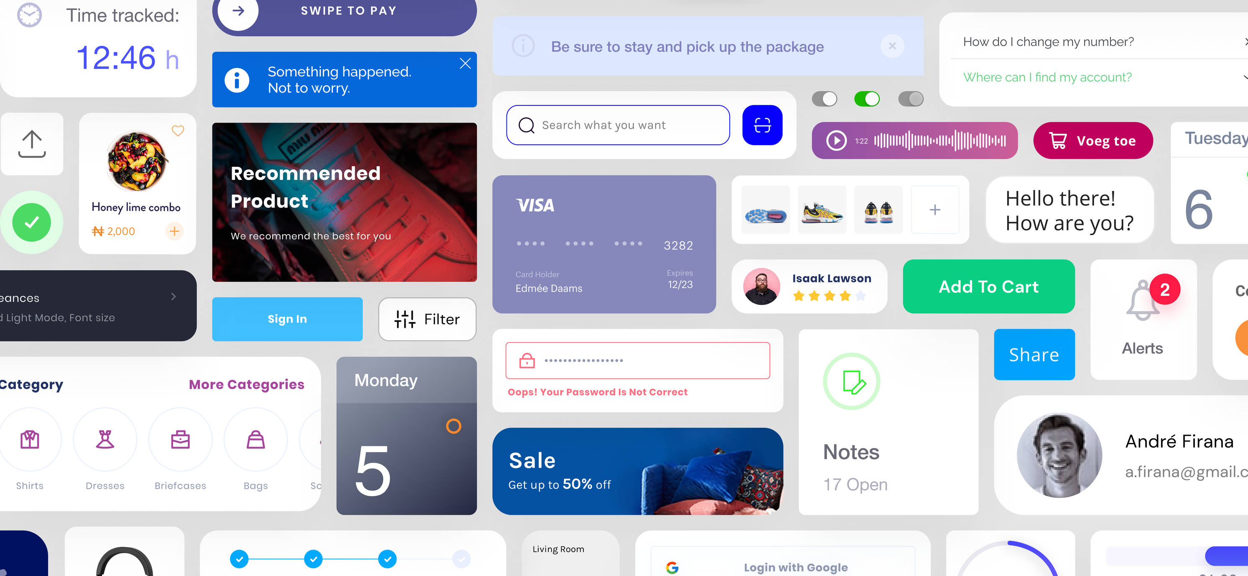Screen dimensions: 1248x576
Task: Click the barcode scanner icon
Action: tap(761, 125)
